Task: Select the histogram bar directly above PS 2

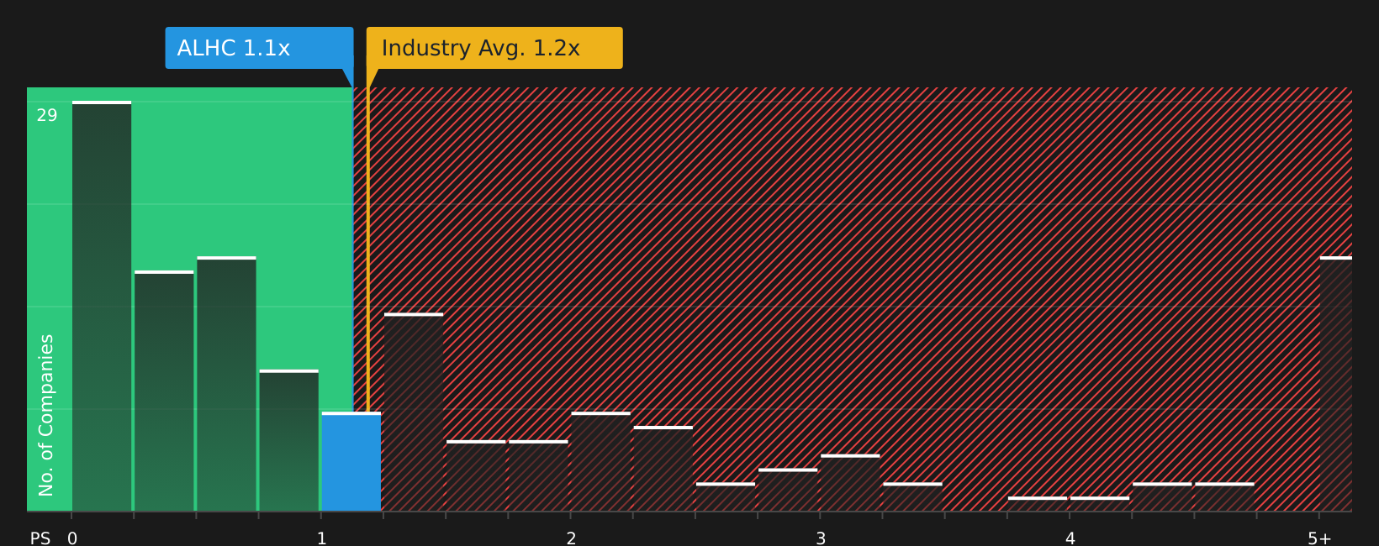Action: (601, 461)
